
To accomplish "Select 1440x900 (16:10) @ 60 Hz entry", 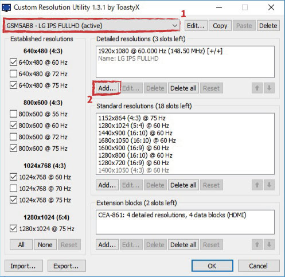I will point(135,133).
